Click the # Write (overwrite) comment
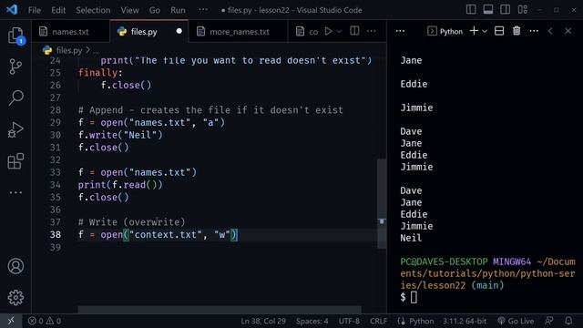 [131, 222]
